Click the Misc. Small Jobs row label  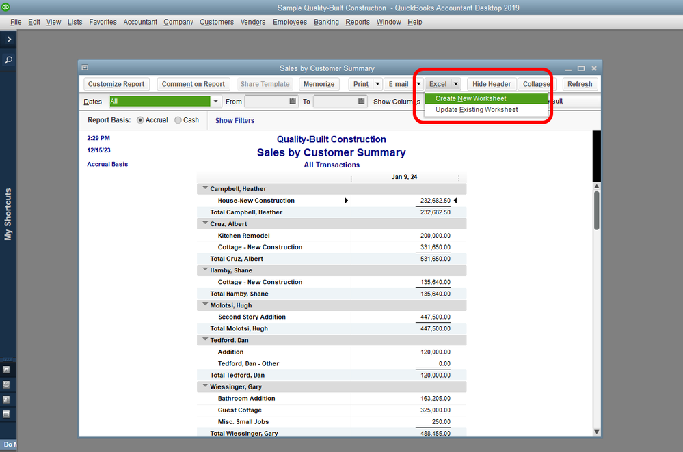[243, 421]
